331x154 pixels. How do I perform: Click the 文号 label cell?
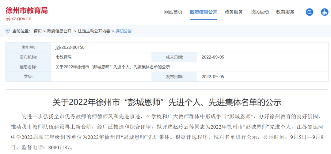click(28, 77)
